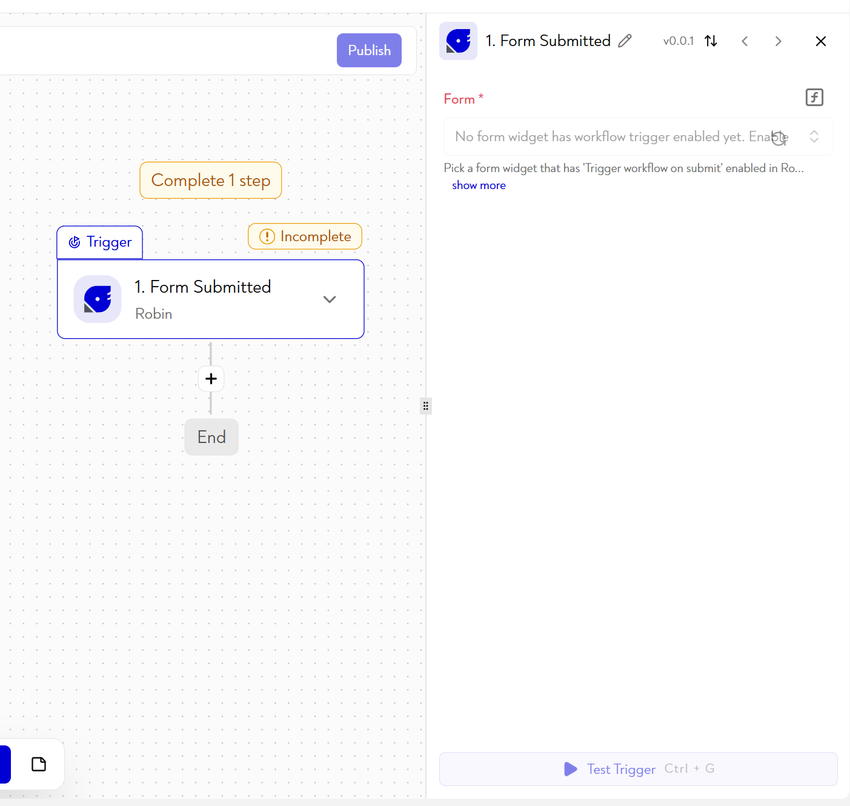
Task: Click the Incomplete warning badge
Action: [305, 236]
